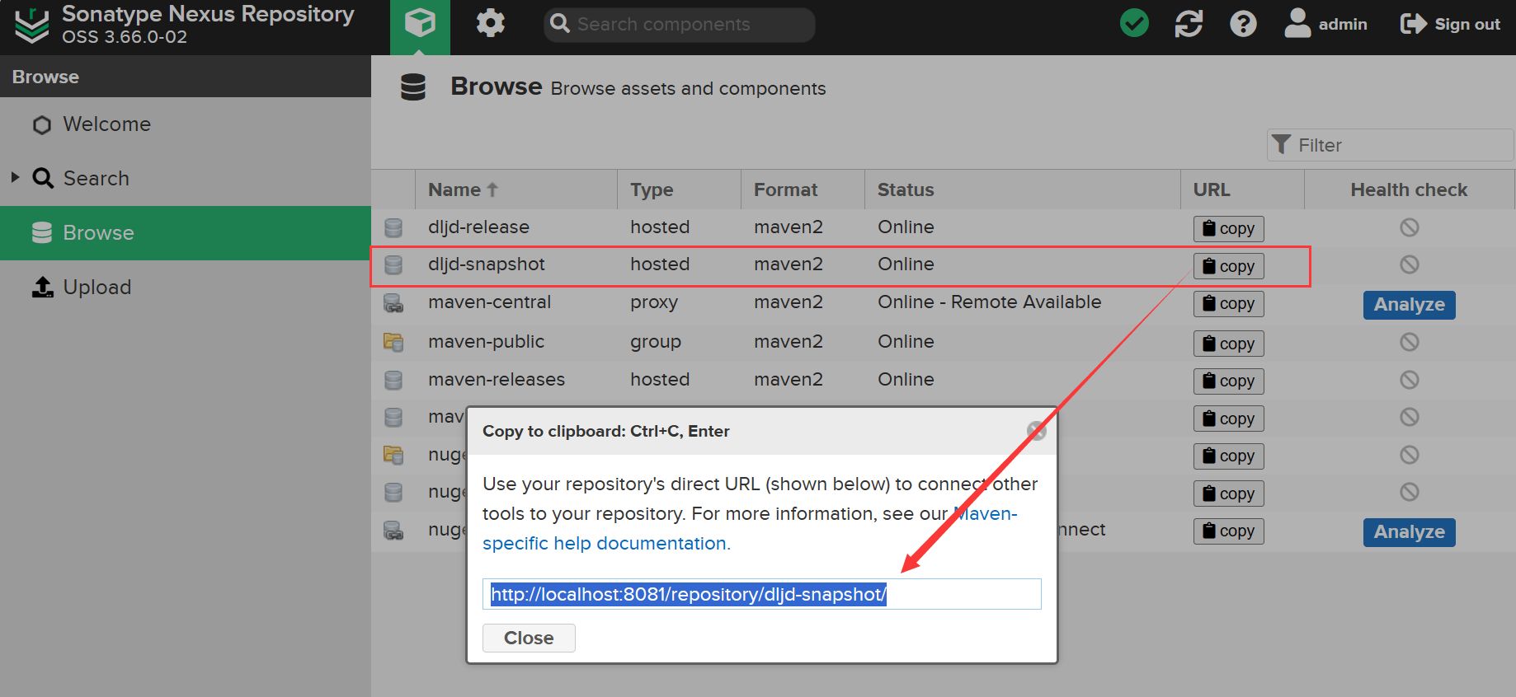
Task: Select Browse in the sidebar
Action: coord(186,233)
